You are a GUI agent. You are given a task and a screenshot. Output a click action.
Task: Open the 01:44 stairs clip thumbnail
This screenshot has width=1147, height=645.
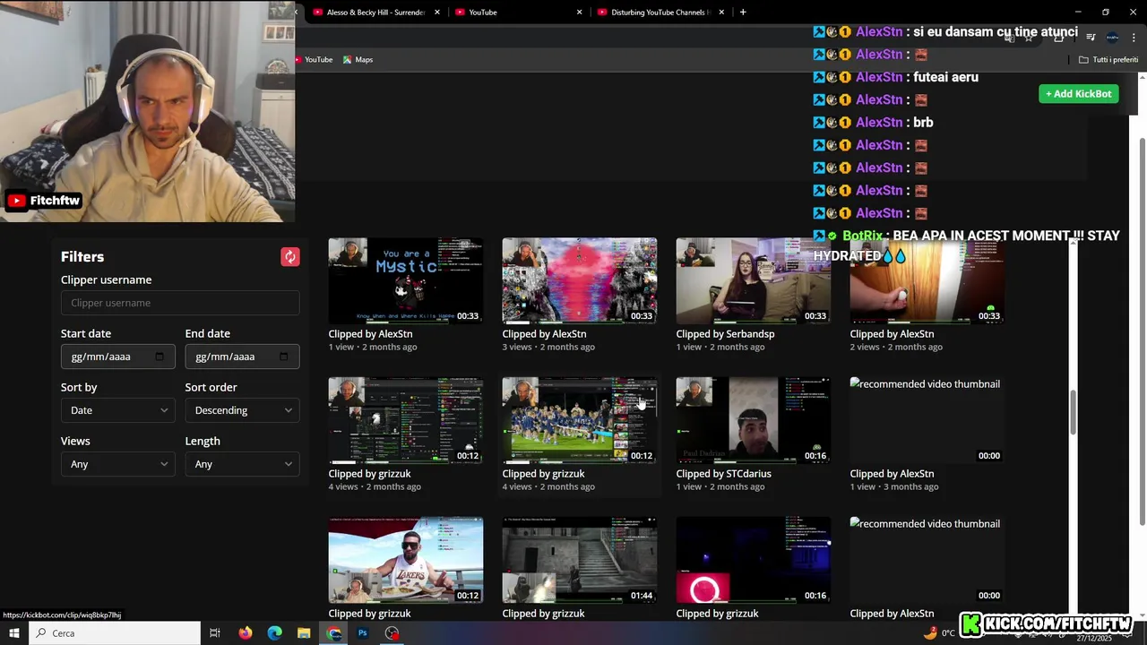580,560
